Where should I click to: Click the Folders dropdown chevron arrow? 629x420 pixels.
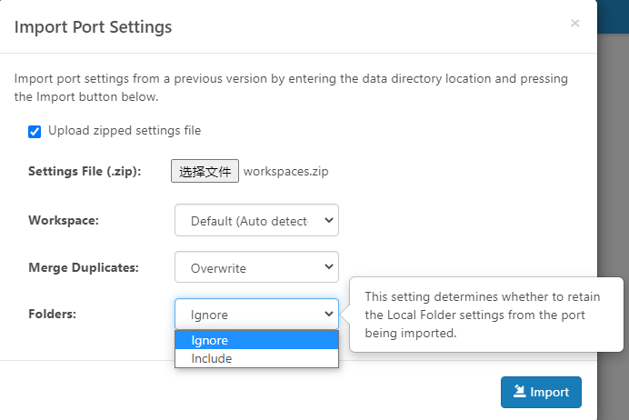click(x=329, y=314)
